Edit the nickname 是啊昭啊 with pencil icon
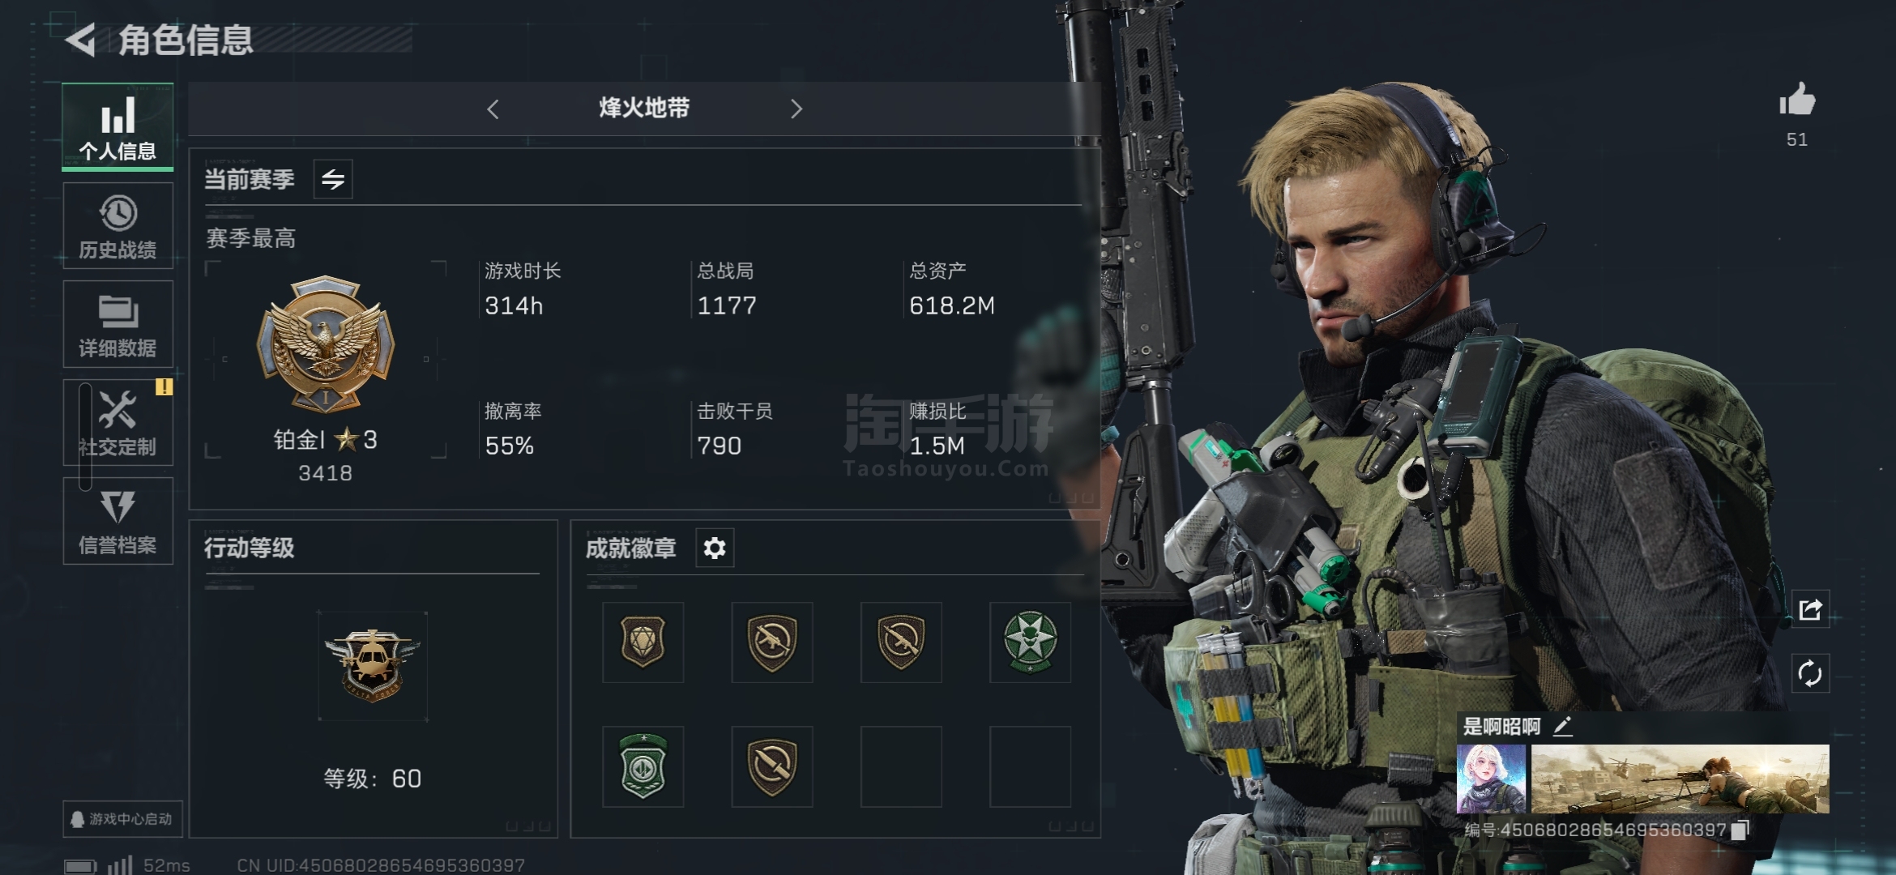 (x=1563, y=726)
